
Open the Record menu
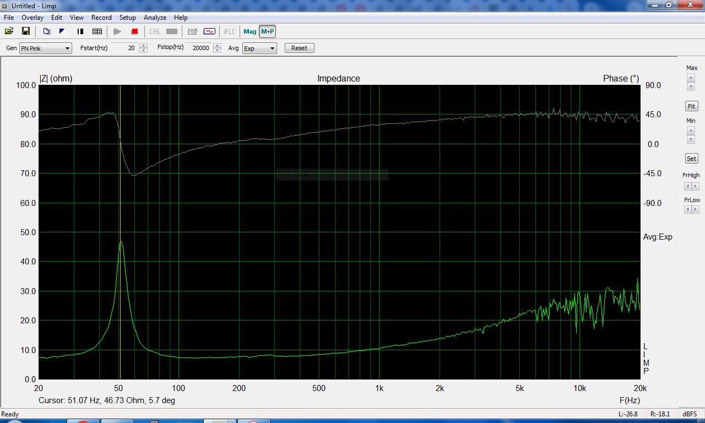click(101, 18)
